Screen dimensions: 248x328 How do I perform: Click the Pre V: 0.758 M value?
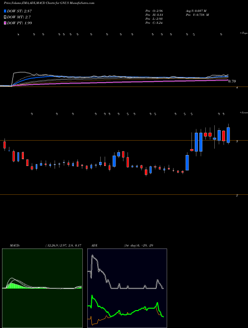tap(197, 15)
